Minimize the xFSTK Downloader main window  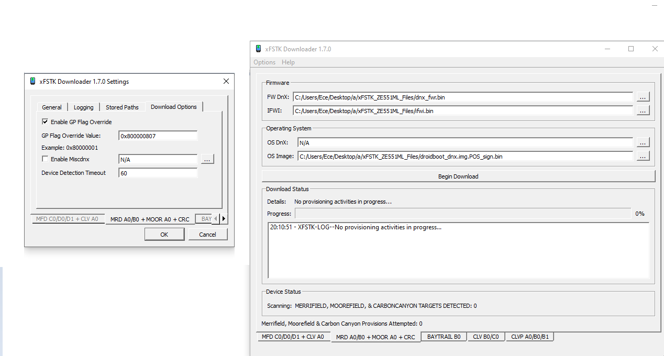pos(607,49)
